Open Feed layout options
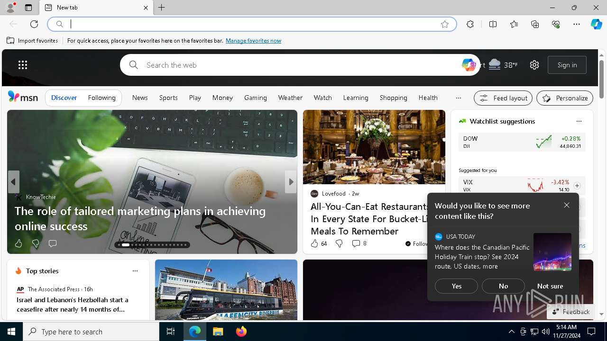Screen dimensions: 607x341 coord(503,98)
